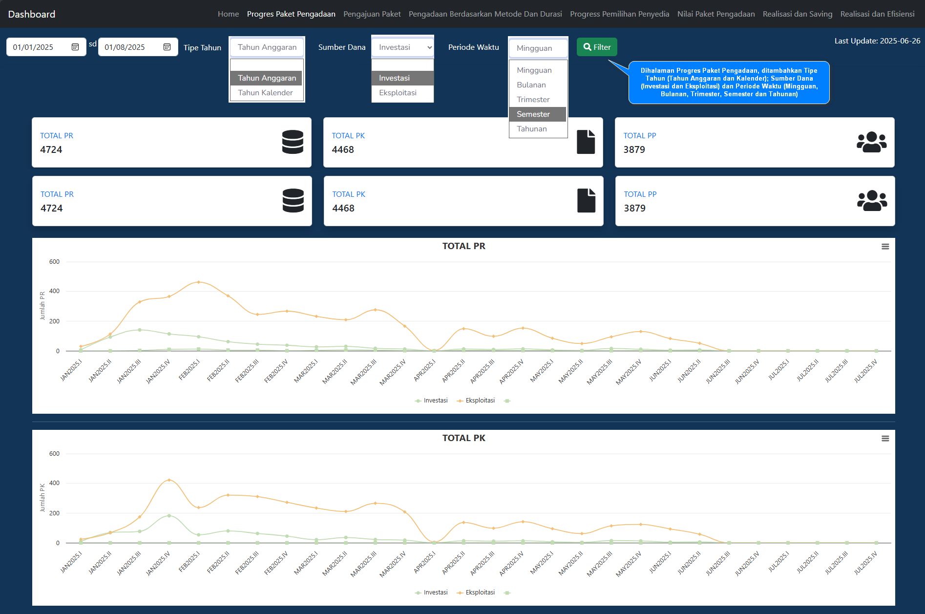Screen dimensions: 925x614
Task: Toggle Investasi series in TOTAL PR legend
Action: click(x=431, y=401)
